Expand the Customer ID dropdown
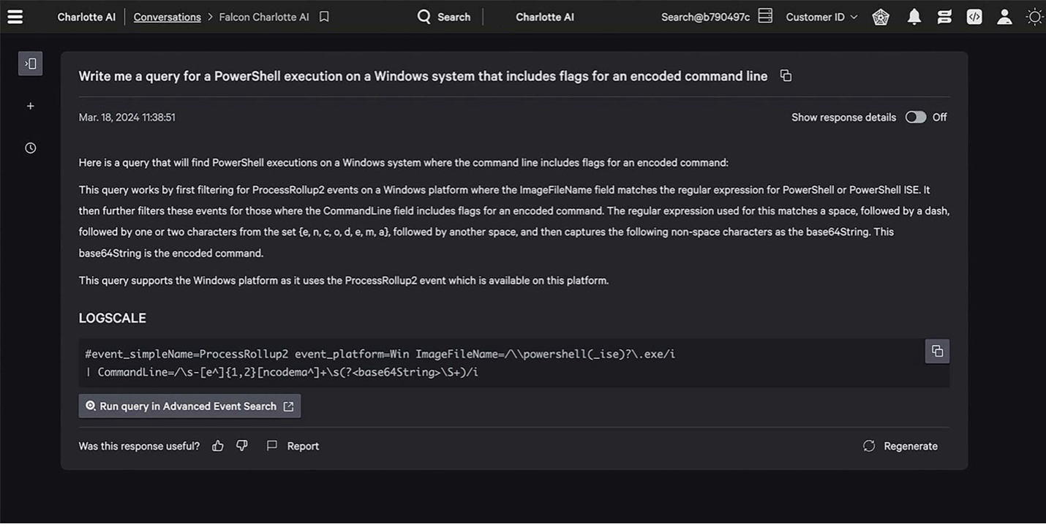This screenshot has height=527, width=1046. click(x=821, y=17)
